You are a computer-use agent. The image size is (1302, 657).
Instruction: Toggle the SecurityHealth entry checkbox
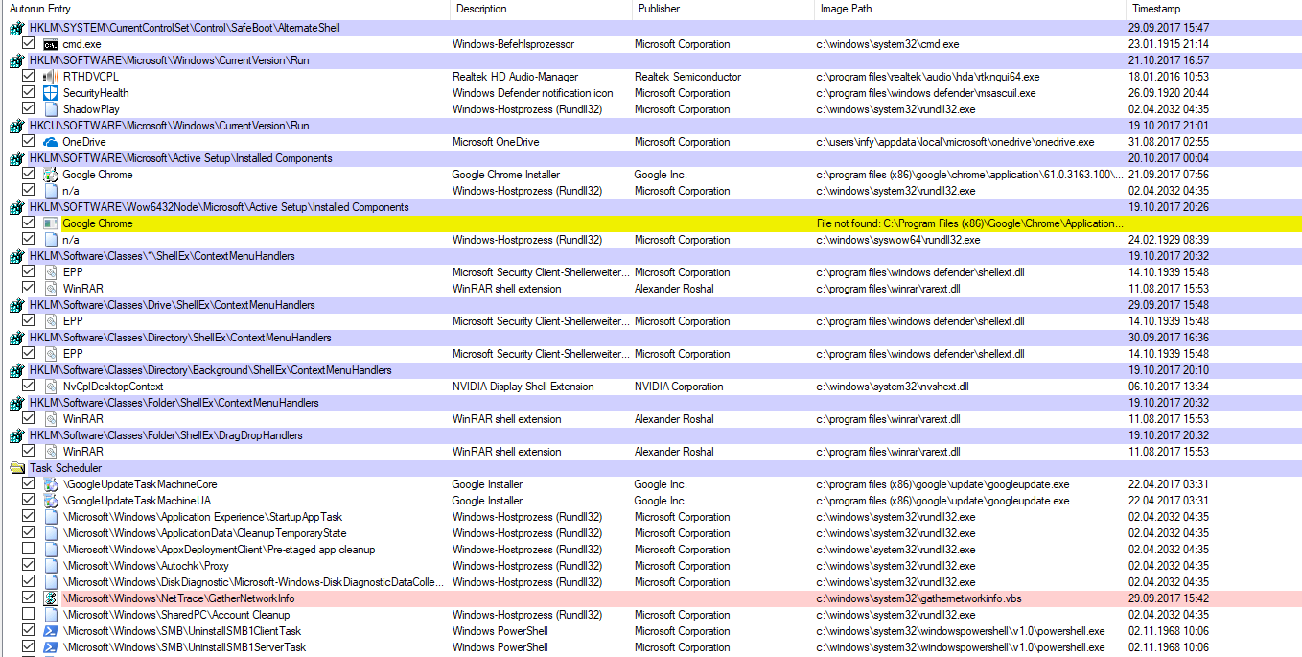point(28,93)
